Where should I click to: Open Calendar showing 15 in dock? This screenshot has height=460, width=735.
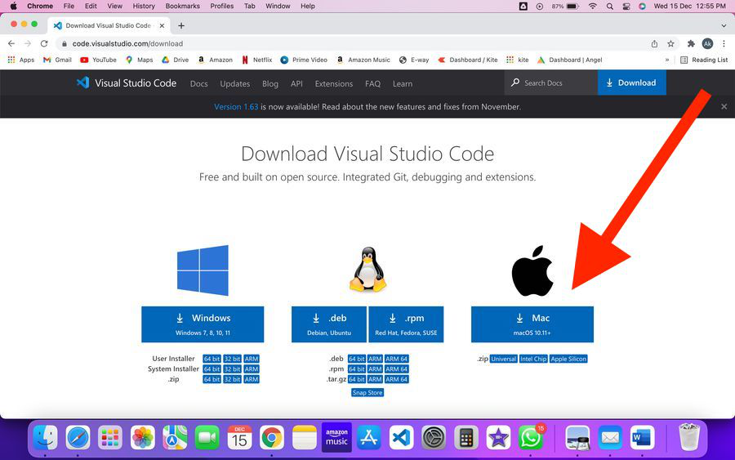click(x=239, y=438)
